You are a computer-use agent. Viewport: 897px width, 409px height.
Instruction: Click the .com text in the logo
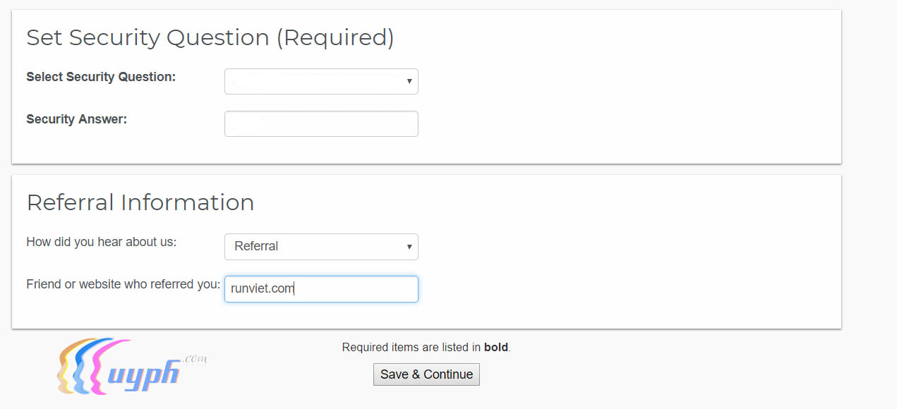point(194,359)
